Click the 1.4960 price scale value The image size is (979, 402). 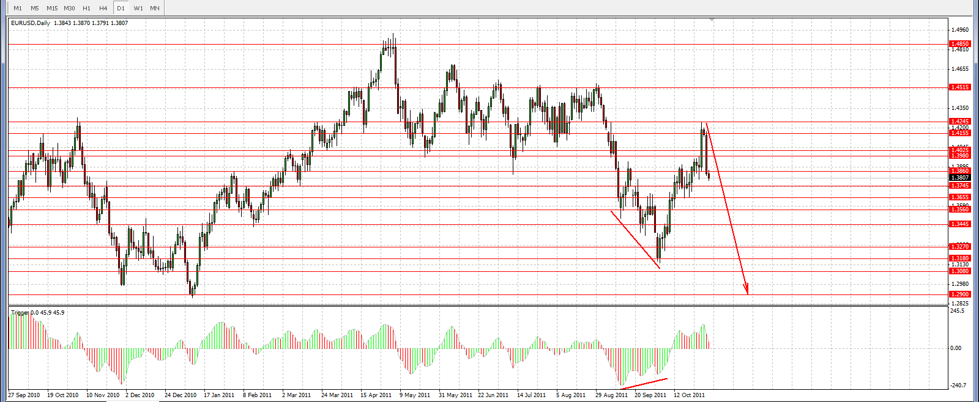[x=961, y=29]
